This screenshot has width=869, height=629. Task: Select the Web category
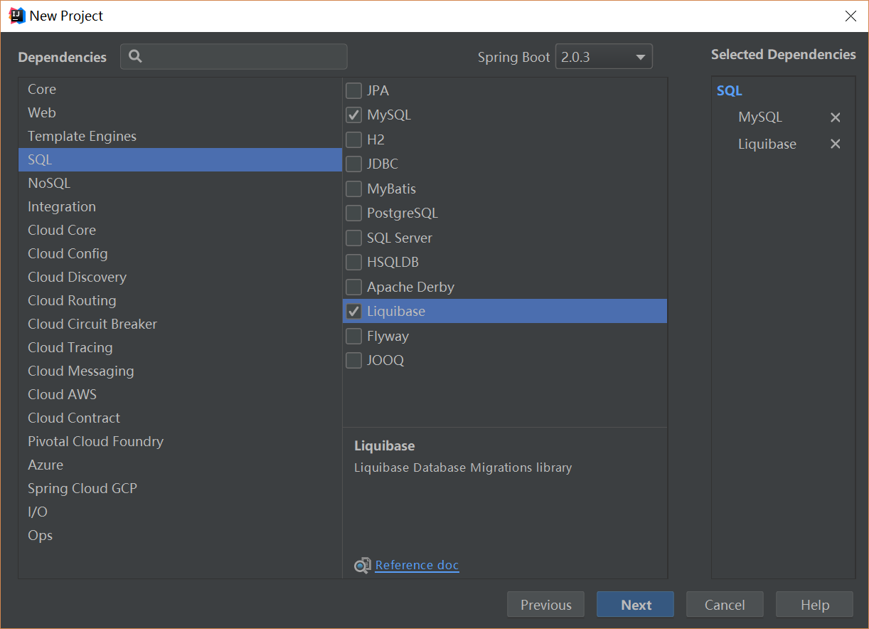[x=42, y=112]
